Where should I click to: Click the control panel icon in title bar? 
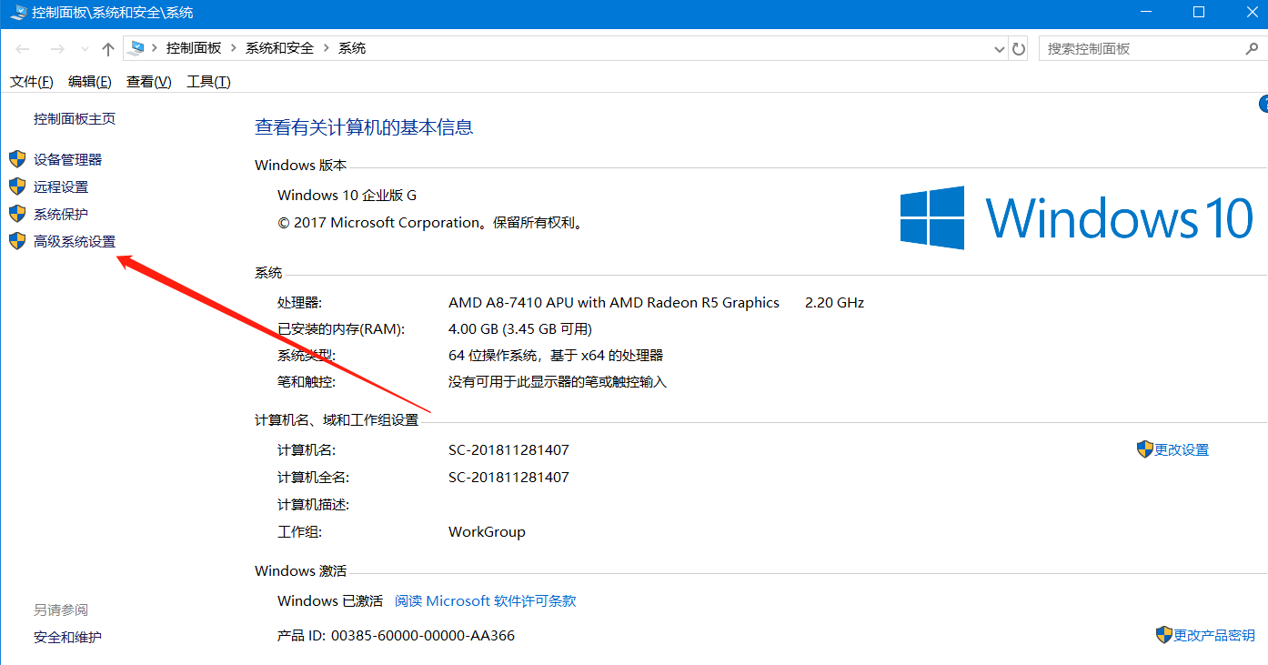[18, 13]
